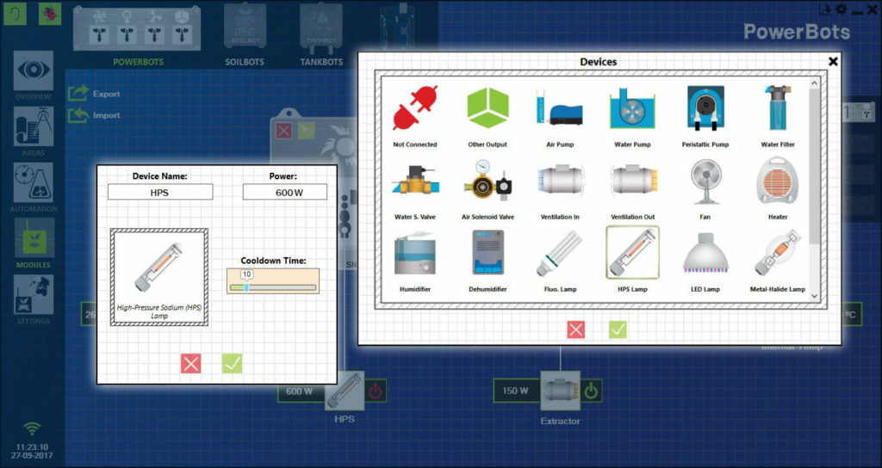This screenshot has width=882, height=468.
Task: Select the Not Connected device icon
Action: click(x=415, y=108)
